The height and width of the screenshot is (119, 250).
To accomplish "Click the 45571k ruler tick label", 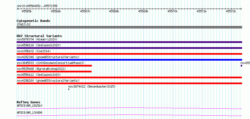I will point(202,11).
